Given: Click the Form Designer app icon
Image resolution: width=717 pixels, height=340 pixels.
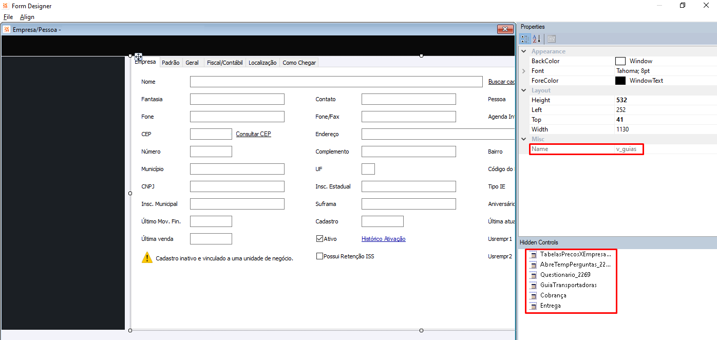Looking at the screenshot, I should click(x=6, y=6).
